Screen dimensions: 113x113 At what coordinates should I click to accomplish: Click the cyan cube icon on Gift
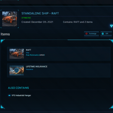point(103,34)
